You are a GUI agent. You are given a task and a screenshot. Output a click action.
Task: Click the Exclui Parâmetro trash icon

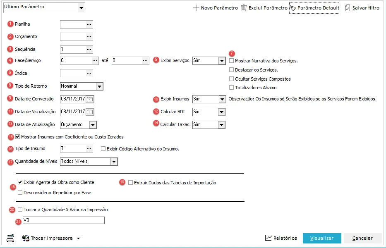coord(244,8)
